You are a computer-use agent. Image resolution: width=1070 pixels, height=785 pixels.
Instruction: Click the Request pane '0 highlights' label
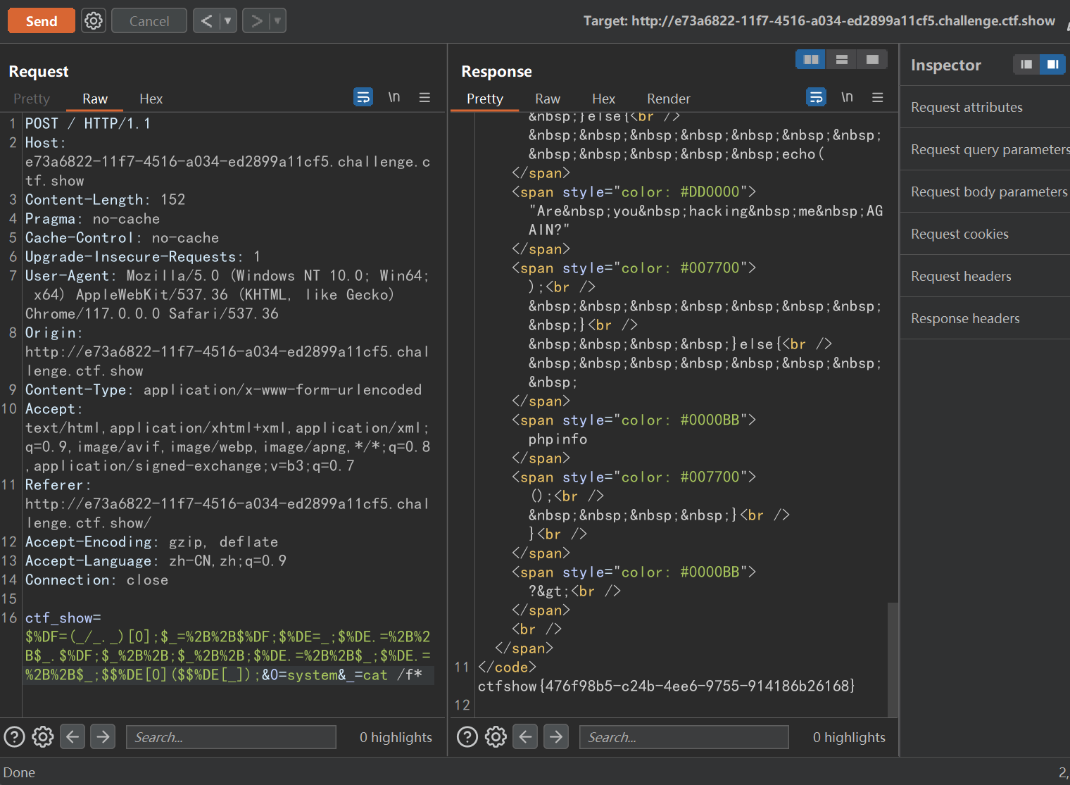(x=396, y=737)
